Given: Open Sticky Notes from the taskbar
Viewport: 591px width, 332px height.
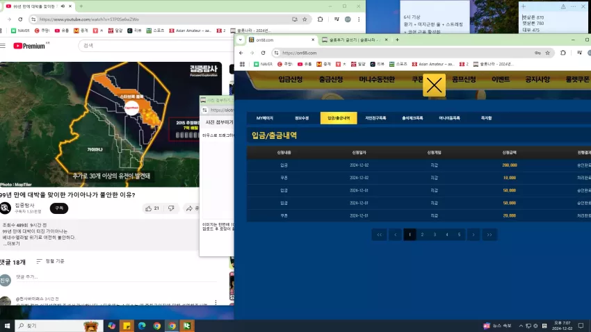Looking at the screenshot, I should tap(127, 326).
